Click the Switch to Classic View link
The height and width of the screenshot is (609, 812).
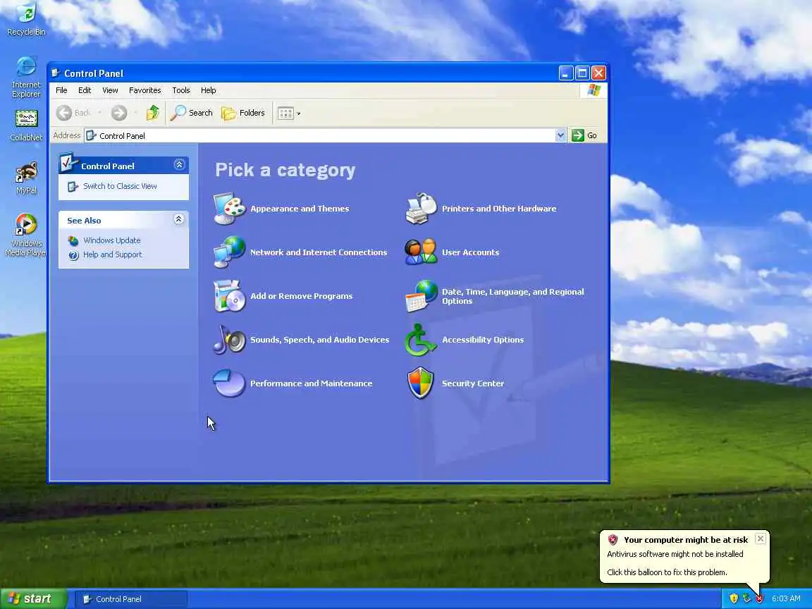click(120, 186)
